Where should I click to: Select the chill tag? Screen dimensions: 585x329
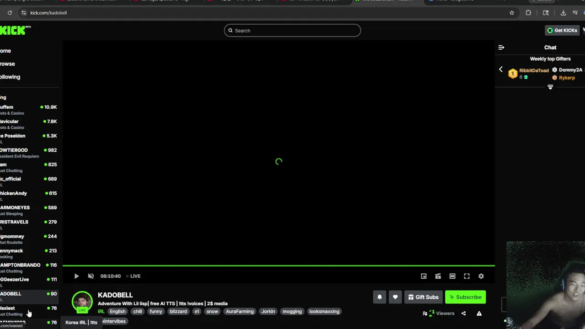coord(138,312)
